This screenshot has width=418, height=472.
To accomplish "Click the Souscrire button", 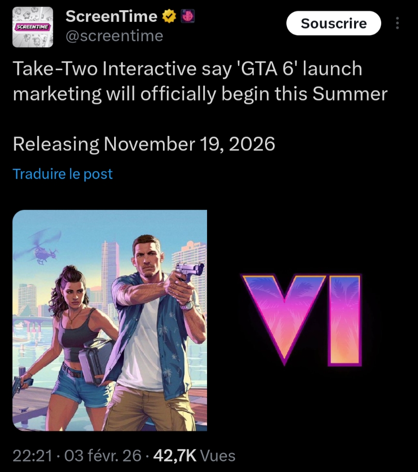I will click(334, 23).
